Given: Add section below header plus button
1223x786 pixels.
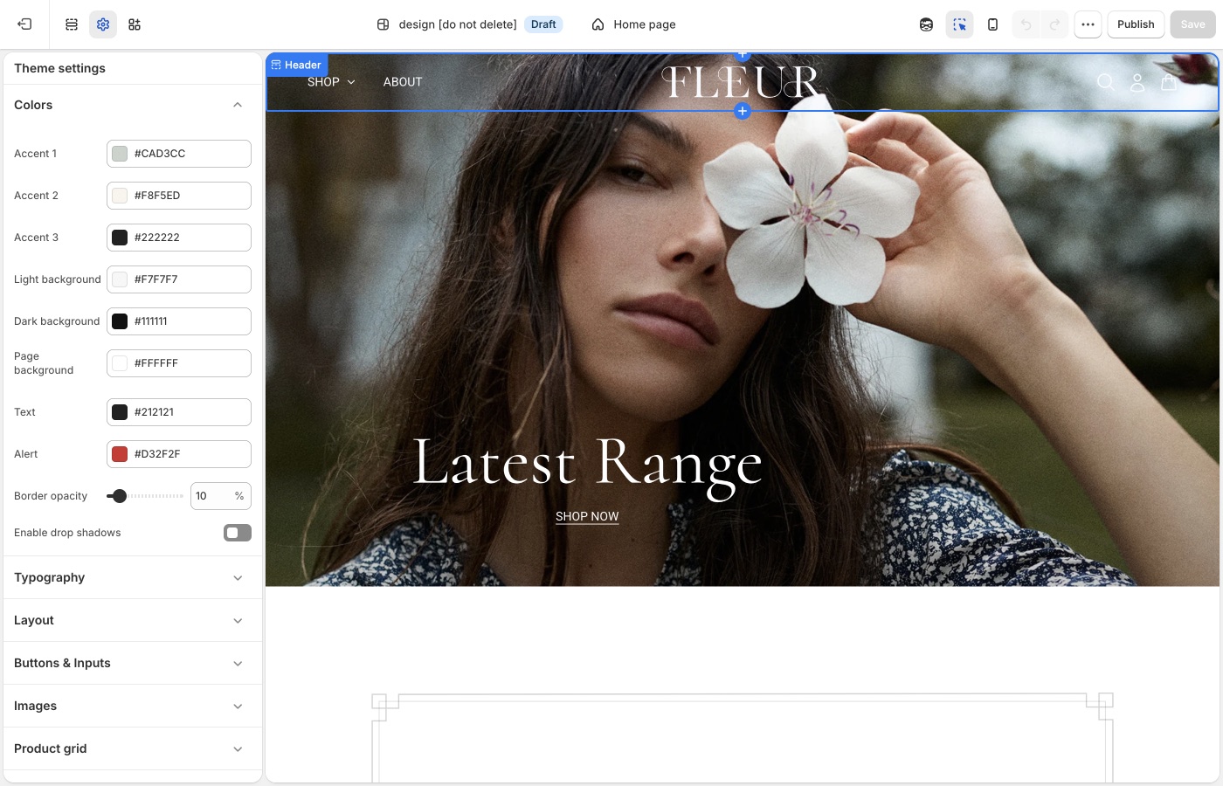Looking at the screenshot, I should 742,111.
